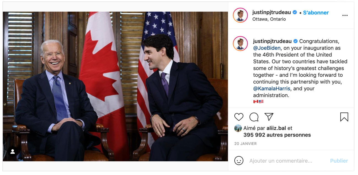Follow the account with S'abonner
This screenshot has height=175, width=358.
[x=316, y=13]
